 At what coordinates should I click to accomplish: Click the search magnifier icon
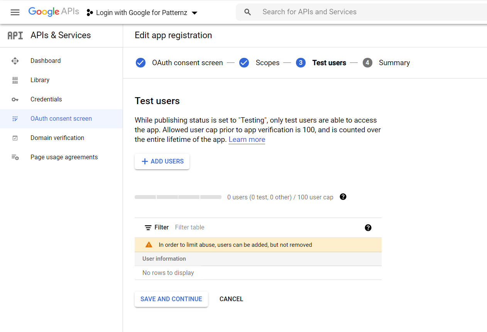click(x=248, y=12)
